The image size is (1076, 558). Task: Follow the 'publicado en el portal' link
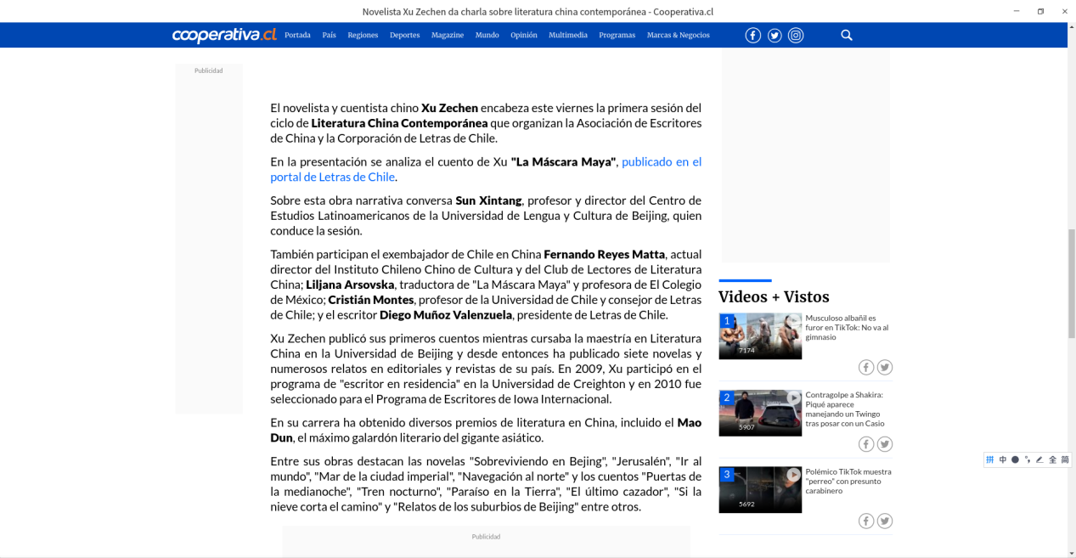tap(661, 161)
